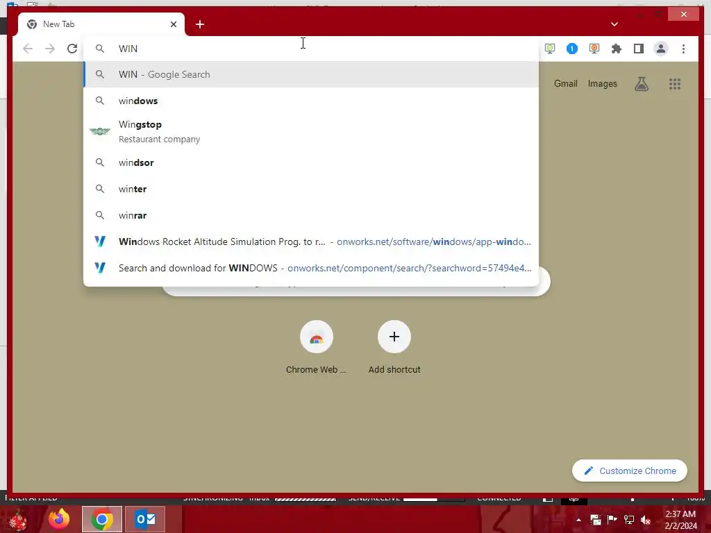Click the orange monitor extension icon
This screenshot has height=533, width=711.
594,49
